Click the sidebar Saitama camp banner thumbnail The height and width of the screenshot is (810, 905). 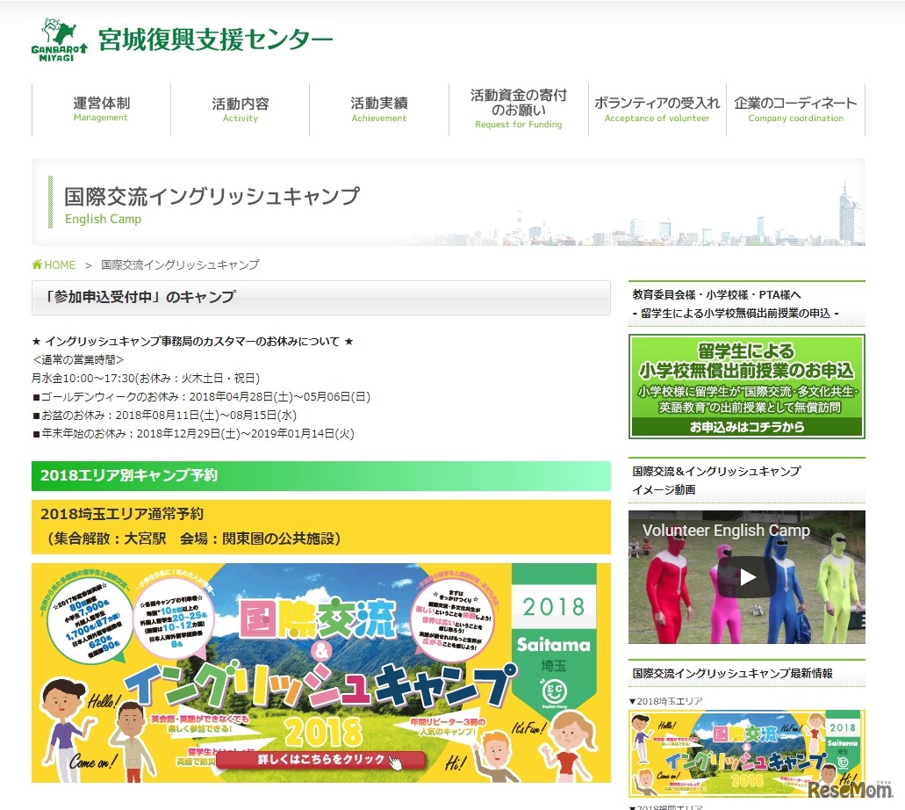point(746,751)
